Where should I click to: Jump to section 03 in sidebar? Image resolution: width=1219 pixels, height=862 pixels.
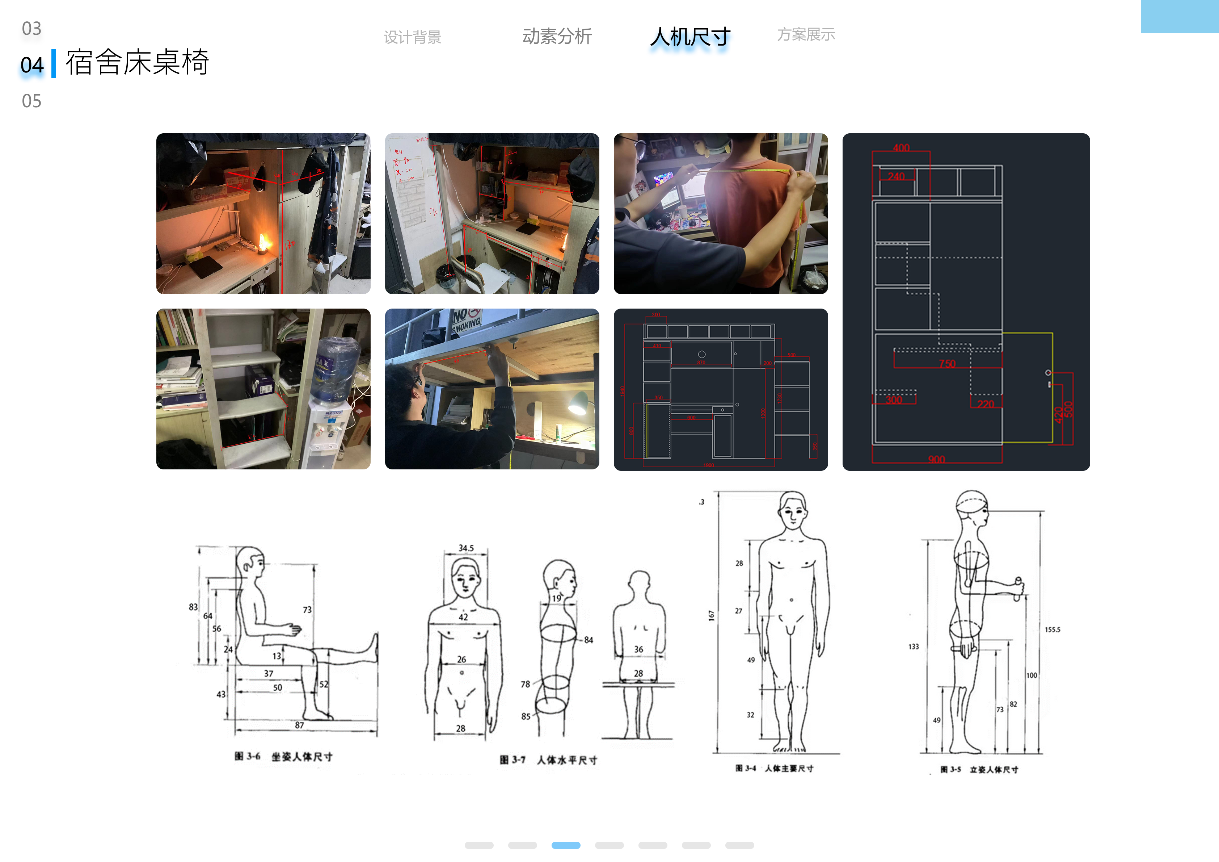point(31,28)
